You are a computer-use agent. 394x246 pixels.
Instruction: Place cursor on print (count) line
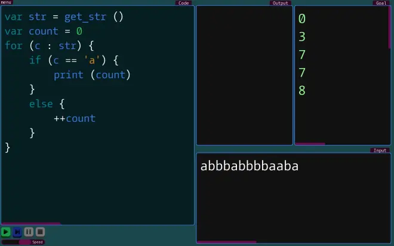click(92, 75)
